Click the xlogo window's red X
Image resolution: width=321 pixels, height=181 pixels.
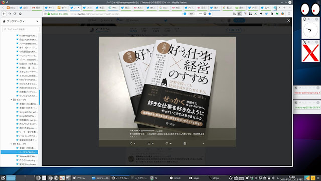point(310,53)
